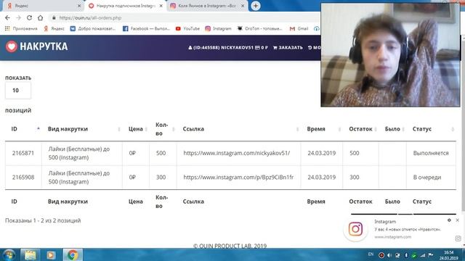Close the Накрутка подписчиков tab
Screen dimensions: 465x261
[x=161, y=6]
